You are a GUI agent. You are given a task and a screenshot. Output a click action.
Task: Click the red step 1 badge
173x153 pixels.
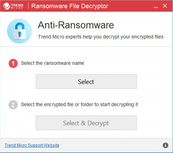tap(13, 63)
